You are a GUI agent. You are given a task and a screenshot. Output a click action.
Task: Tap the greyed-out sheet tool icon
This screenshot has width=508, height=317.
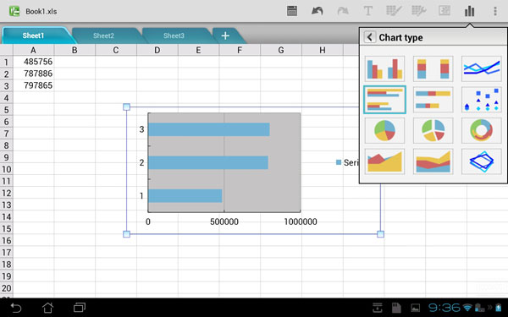point(444,11)
